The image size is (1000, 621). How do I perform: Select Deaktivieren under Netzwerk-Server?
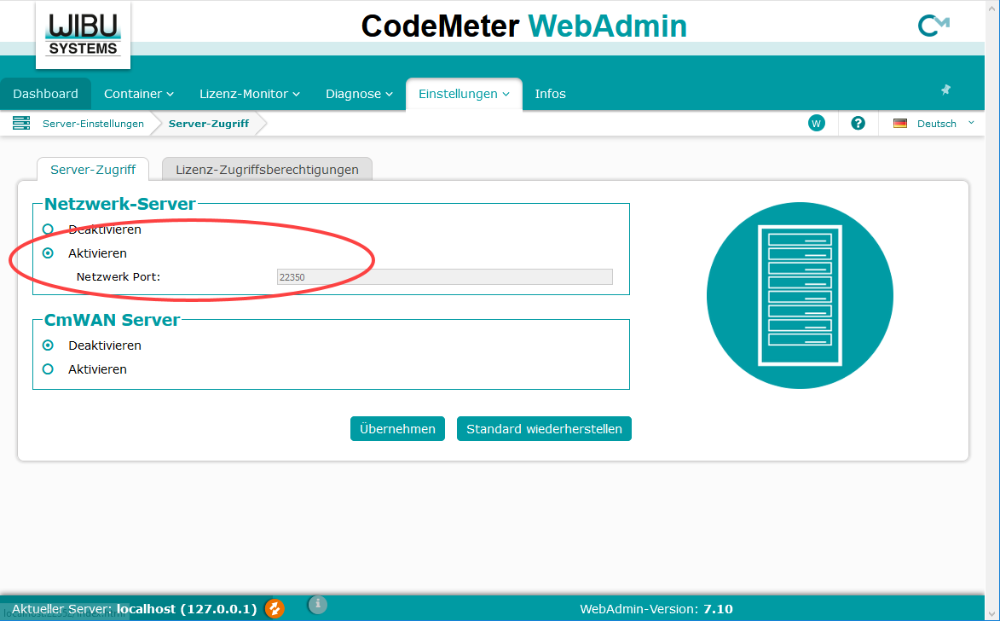49,229
